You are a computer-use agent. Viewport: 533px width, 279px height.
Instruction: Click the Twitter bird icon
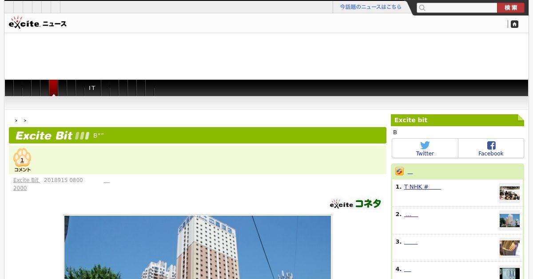click(x=425, y=145)
